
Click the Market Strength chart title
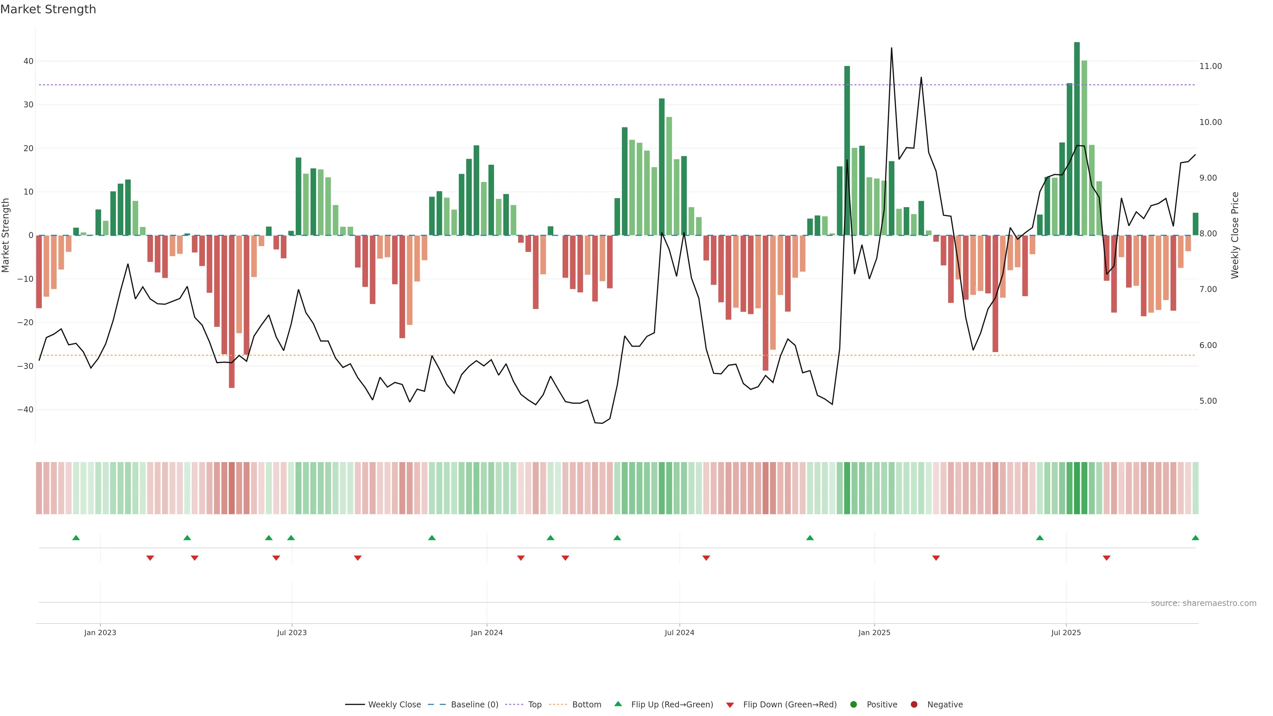48,9
